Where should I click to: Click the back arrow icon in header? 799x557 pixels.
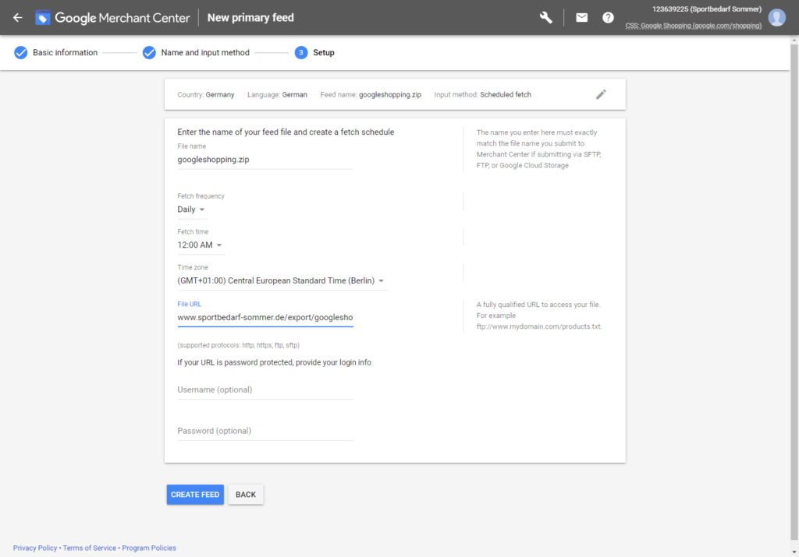pyautogui.click(x=17, y=17)
